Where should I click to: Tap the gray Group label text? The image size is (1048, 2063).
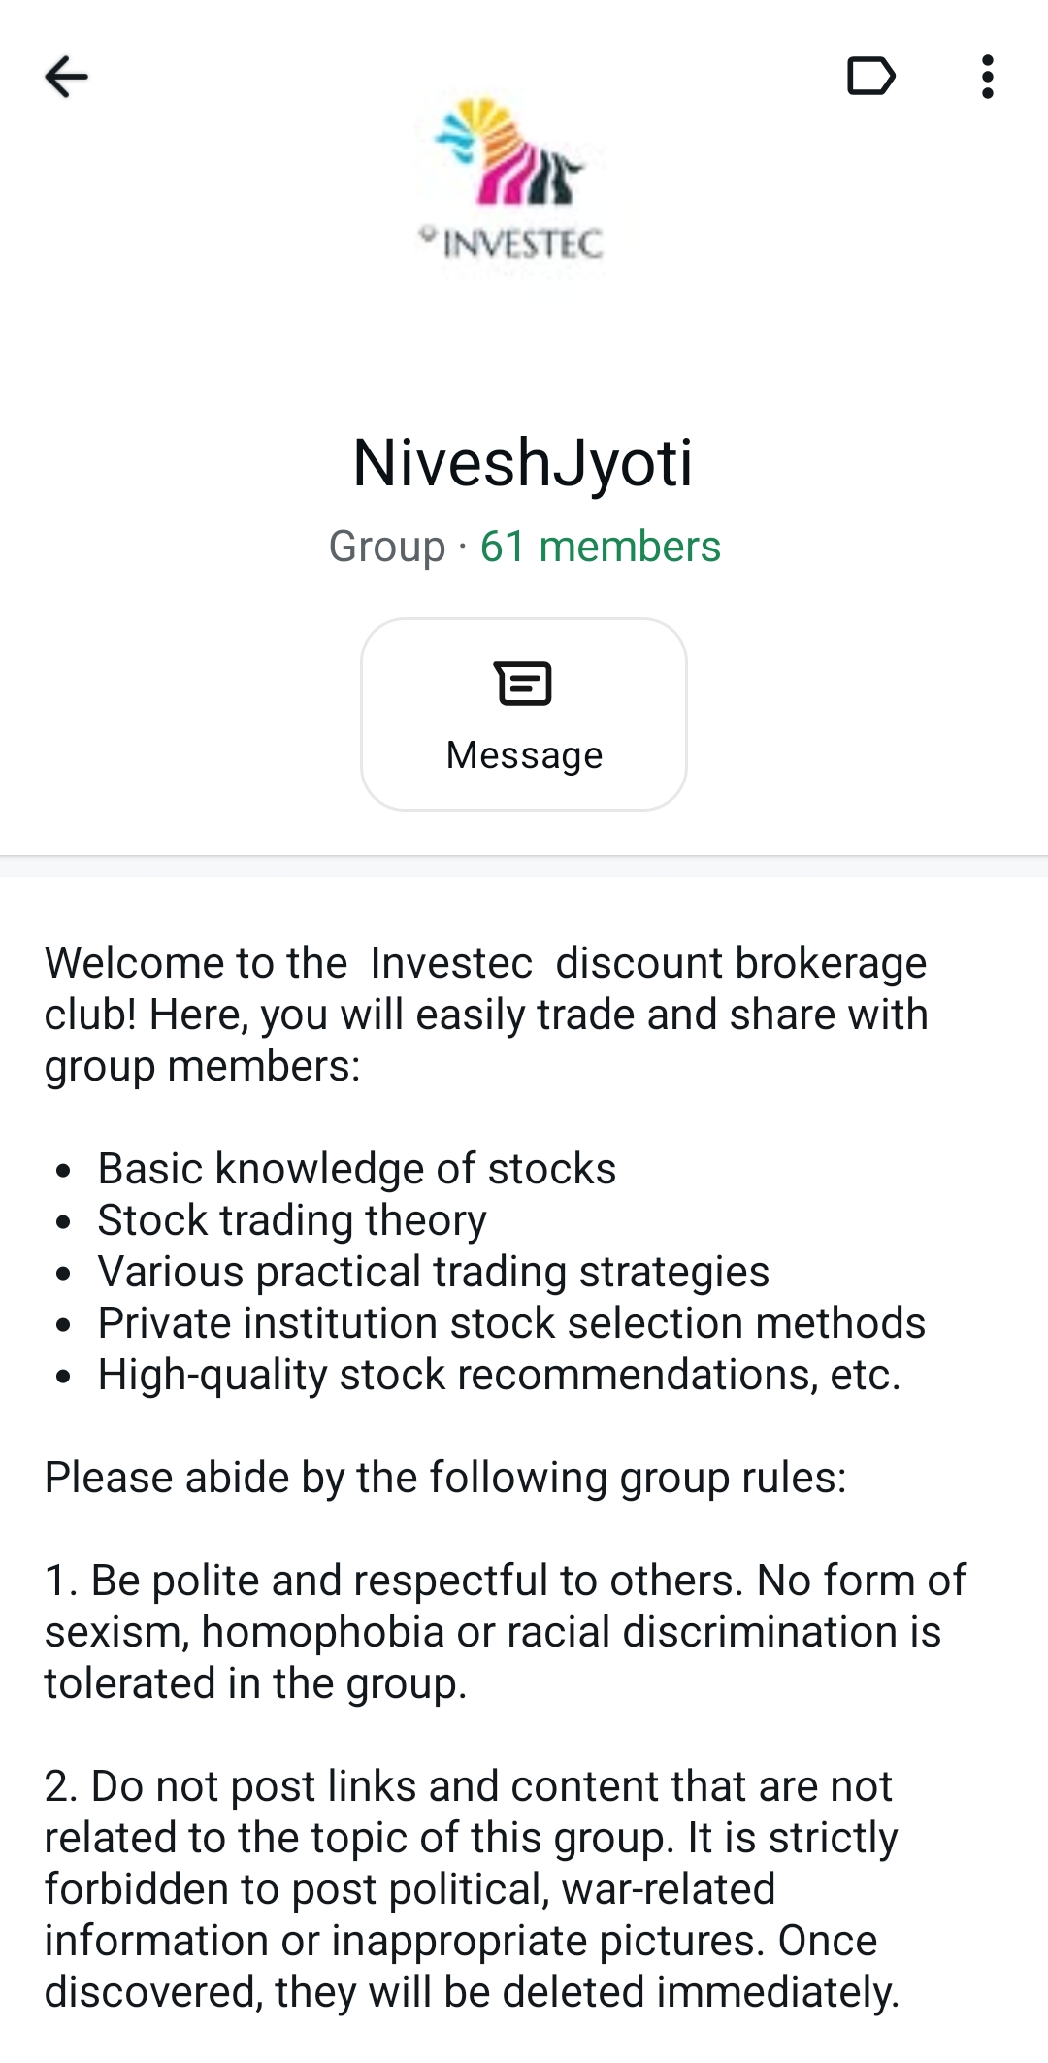click(386, 547)
